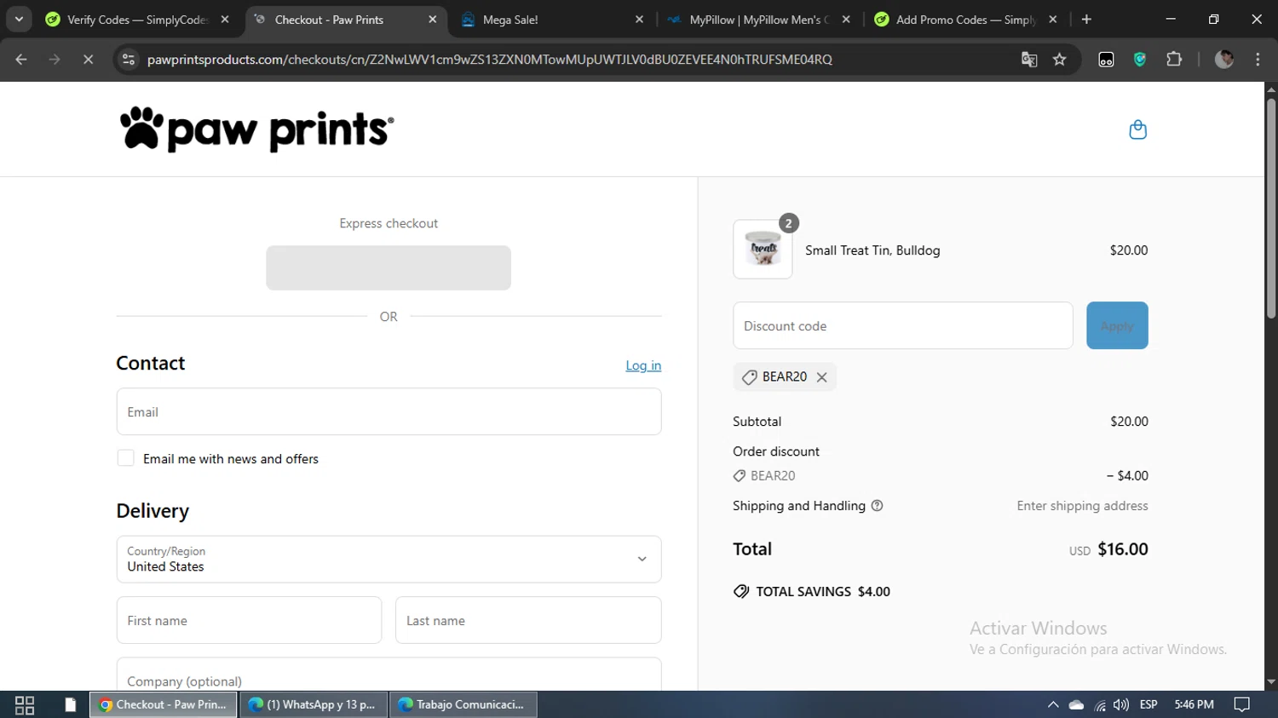Click the 5:46 PM taskbar clock
Image resolution: width=1278 pixels, height=718 pixels.
(1194, 704)
